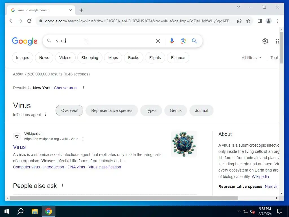
Task: Open the DNA virus sublink
Action: (76, 167)
